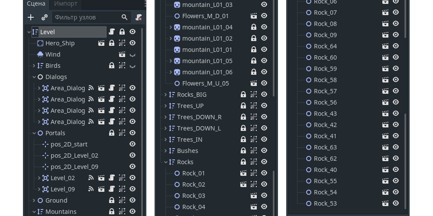Open Wind node scene icon
433x216 pixels.
click(x=122, y=54)
